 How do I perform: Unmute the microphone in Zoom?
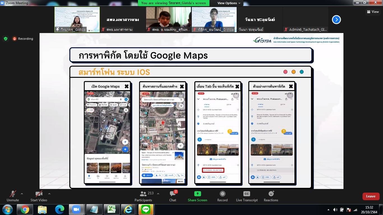13,196
